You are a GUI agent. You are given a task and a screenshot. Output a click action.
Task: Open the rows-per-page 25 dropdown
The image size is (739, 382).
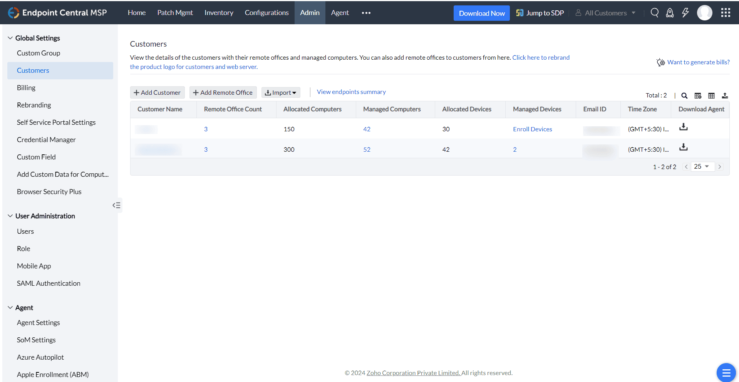pos(702,166)
